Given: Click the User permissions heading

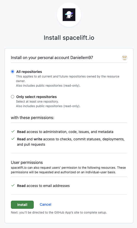Looking at the screenshot, I should point(27,162).
